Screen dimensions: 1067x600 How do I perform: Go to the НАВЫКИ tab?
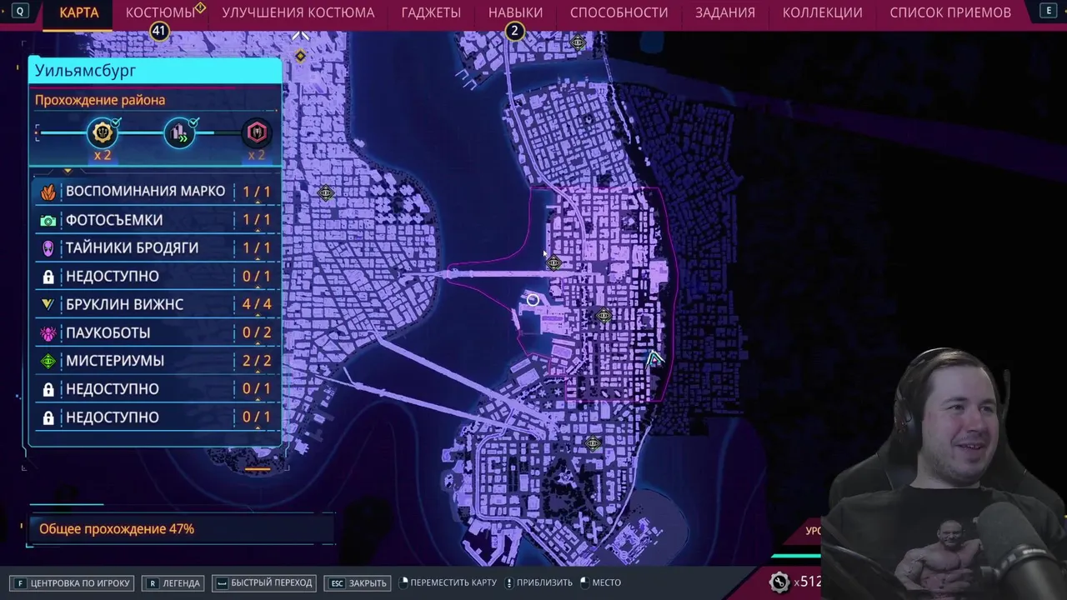(515, 12)
